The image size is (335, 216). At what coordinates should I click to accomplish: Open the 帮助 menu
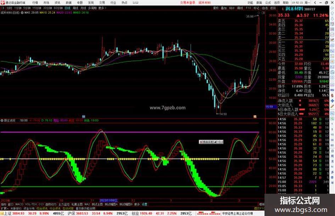coord(286,2)
